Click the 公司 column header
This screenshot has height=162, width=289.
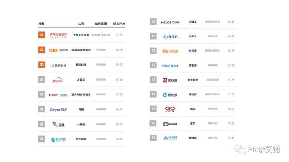81,23
